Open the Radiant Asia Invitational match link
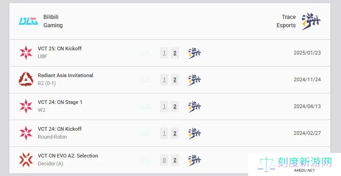This screenshot has height=176, width=341. pos(65,75)
